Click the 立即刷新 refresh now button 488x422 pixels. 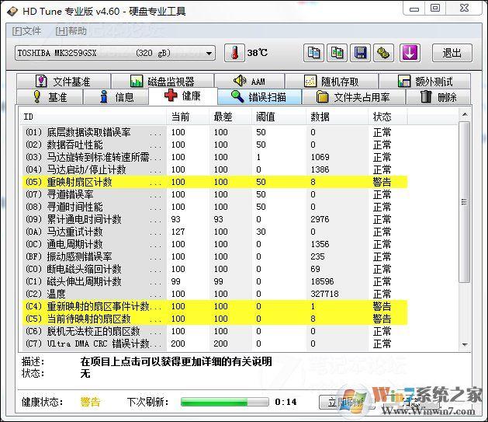pos(346,402)
